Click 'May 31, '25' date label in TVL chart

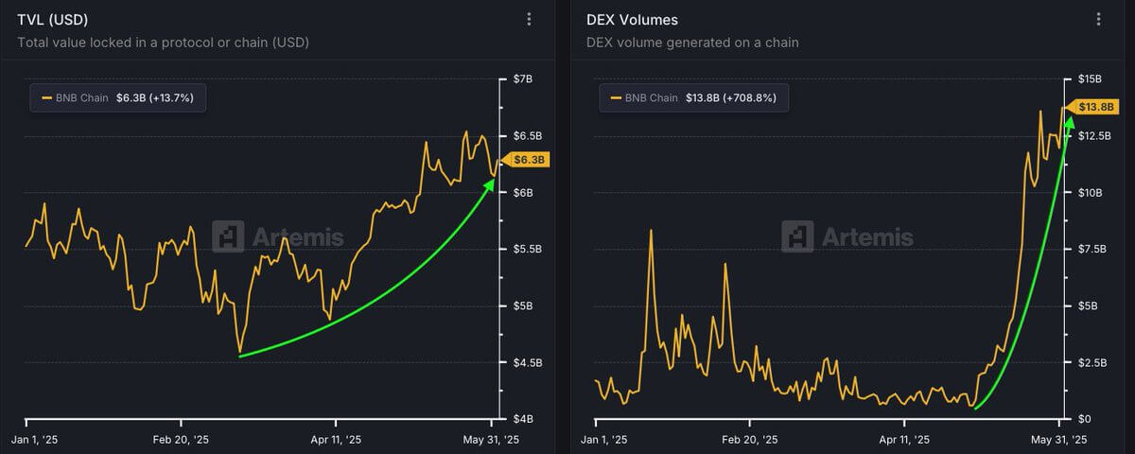pyautogui.click(x=490, y=440)
